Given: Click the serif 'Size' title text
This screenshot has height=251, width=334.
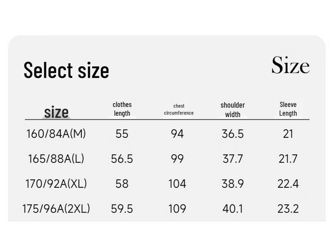Looking at the screenshot, I should [290, 65].
